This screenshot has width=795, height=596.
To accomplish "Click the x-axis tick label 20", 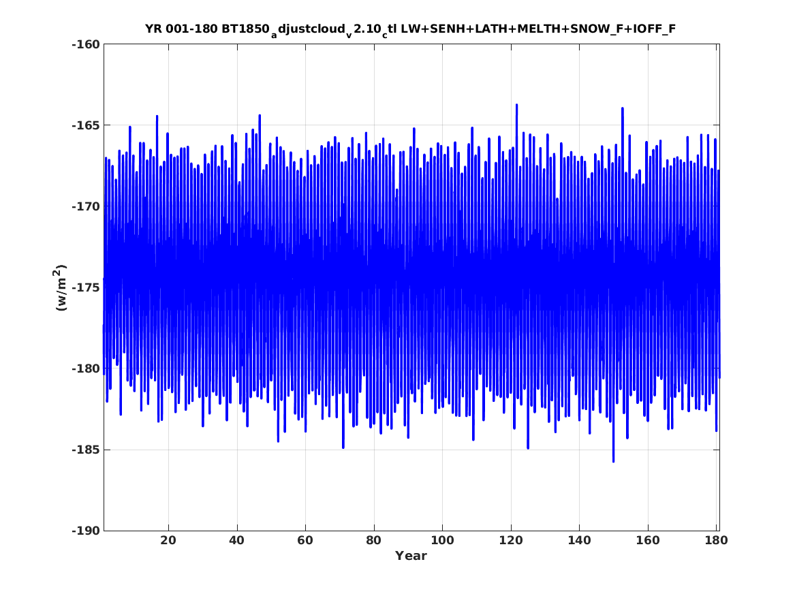I will tap(168, 540).
